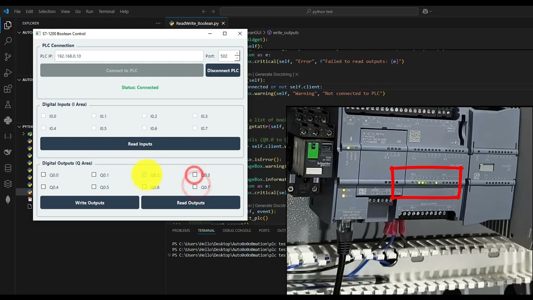Image resolution: width=533 pixels, height=300 pixels.
Task: Toggle the Q0.7 output checkbox
Action: (195, 187)
